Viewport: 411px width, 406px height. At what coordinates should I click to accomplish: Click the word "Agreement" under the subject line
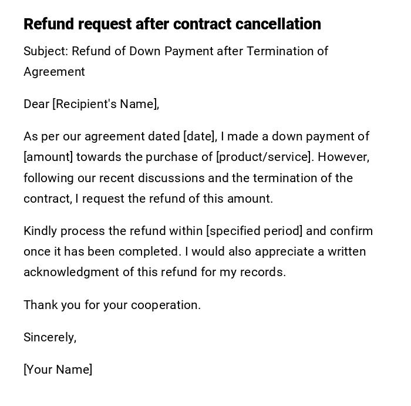(x=54, y=72)
